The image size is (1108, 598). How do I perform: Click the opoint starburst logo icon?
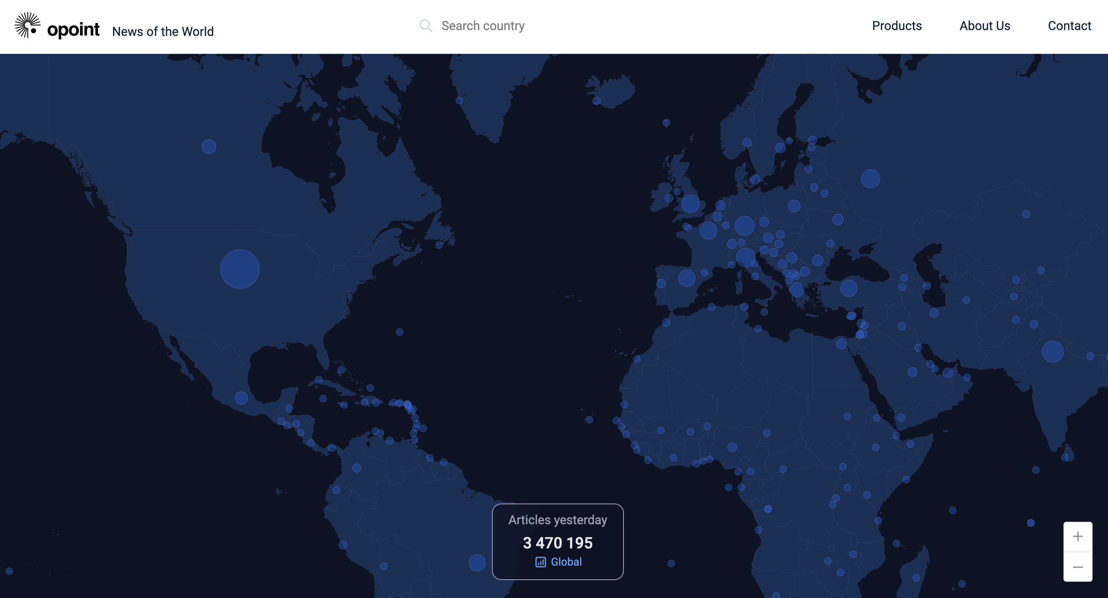click(x=28, y=25)
